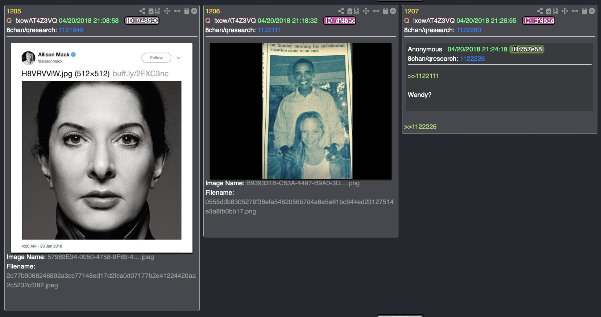Open 8chan thread link 1121949

tap(71, 30)
